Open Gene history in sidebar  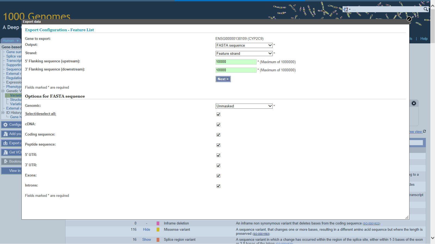click(x=16, y=117)
